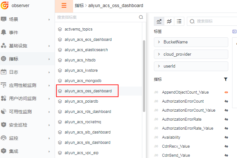Click the .00 type icon of Availability
The height and width of the screenshot is (158, 237).
tap(156, 137)
